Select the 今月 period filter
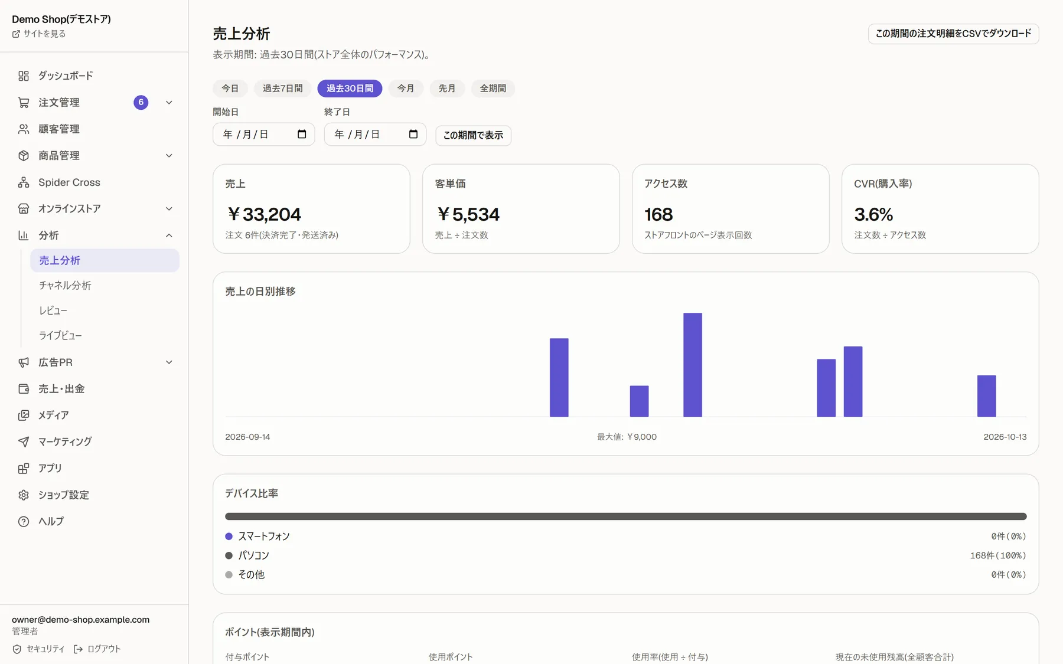 pyautogui.click(x=406, y=89)
